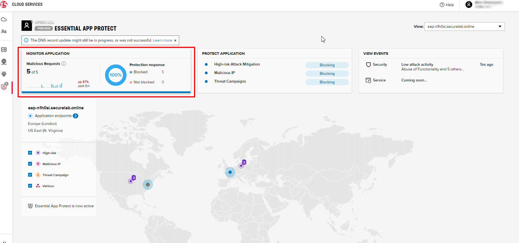This screenshot has width=519, height=243.
Task: Open the DNS server stack sidebar icon
Action: [4, 50]
